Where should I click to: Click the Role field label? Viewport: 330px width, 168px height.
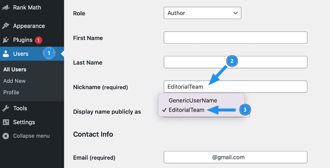pos(79,13)
